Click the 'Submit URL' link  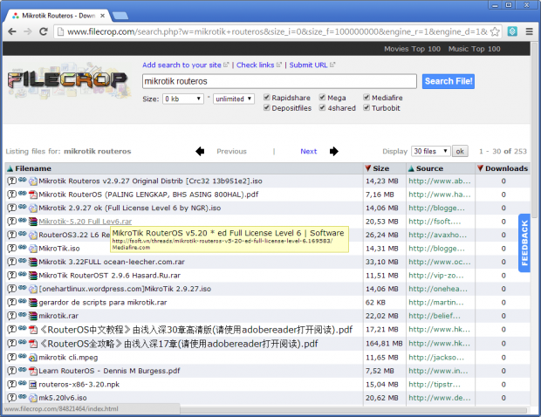click(x=308, y=65)
